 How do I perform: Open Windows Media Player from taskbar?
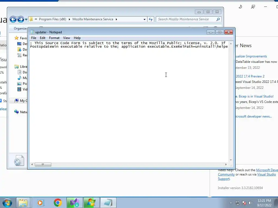point(40,203)
